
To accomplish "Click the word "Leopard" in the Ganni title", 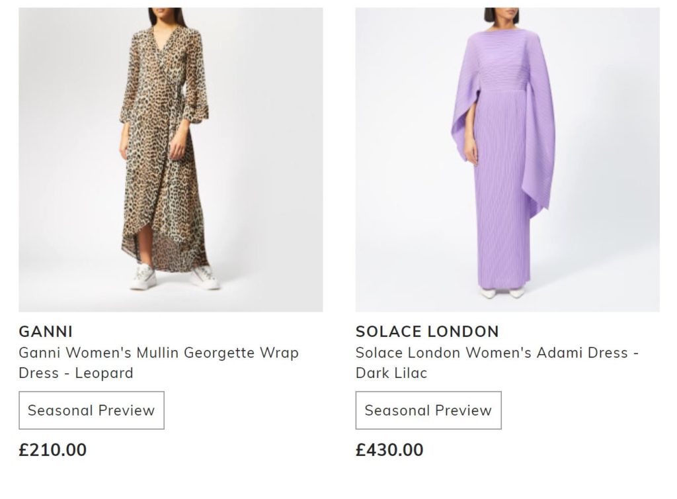I will (104, 373).
